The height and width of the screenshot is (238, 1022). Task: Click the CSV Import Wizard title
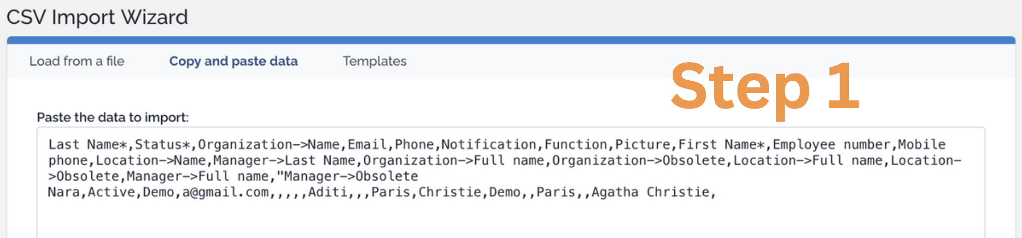tap(97, 17)
